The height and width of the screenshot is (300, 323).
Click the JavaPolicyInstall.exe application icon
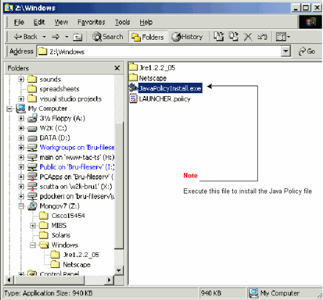[133, 88]
